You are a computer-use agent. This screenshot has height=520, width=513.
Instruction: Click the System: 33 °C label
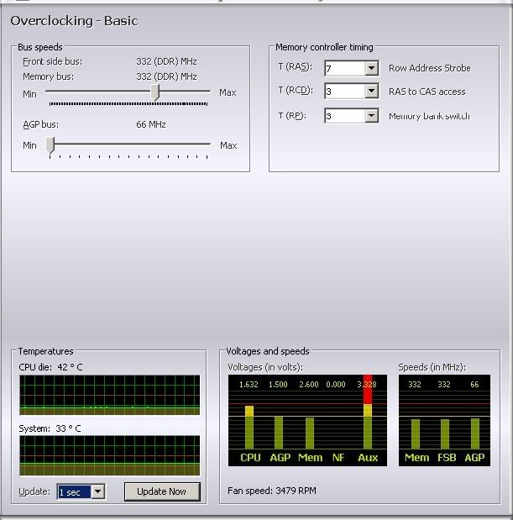tap(50, 428)
